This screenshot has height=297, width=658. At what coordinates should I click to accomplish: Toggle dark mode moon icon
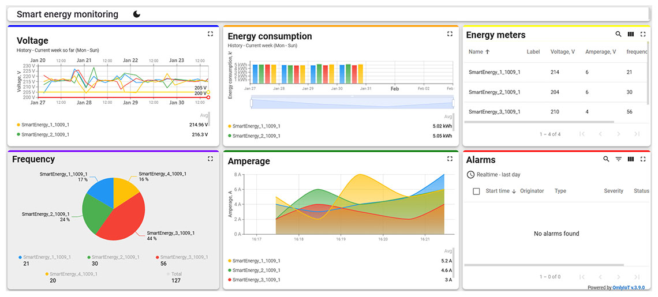(x=137, y=14)
